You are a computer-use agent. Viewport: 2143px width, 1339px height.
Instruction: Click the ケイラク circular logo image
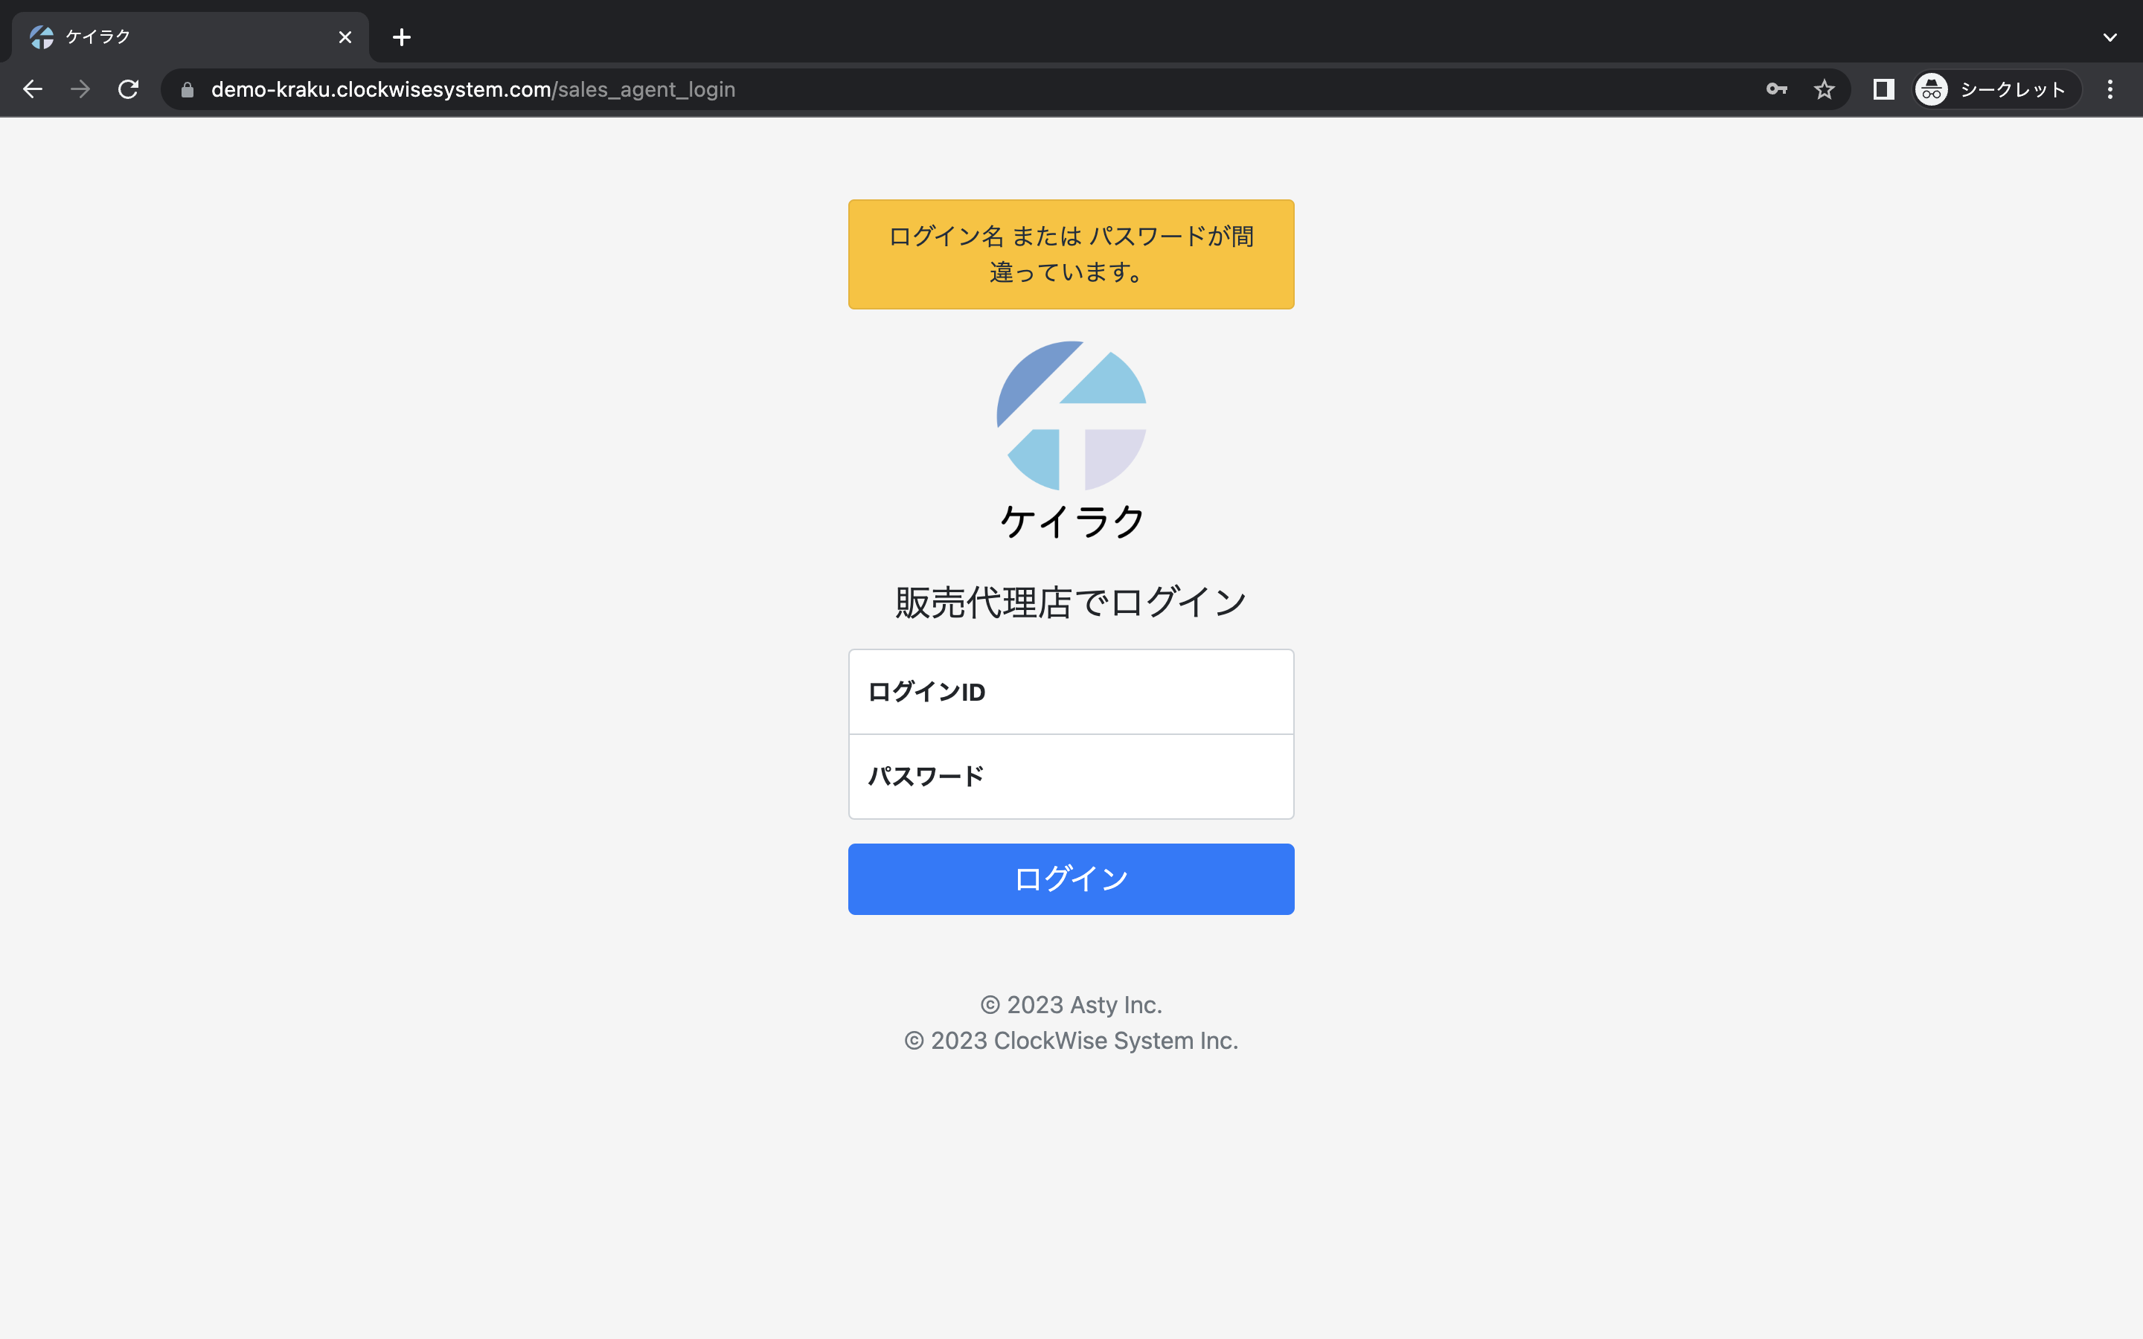(x=1071, y=415)
